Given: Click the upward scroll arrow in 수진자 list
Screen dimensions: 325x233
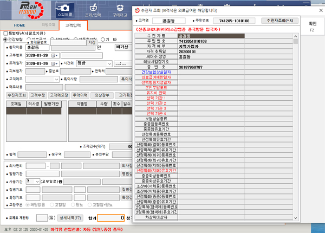Looking at the screenshot, I should [296, 36].
